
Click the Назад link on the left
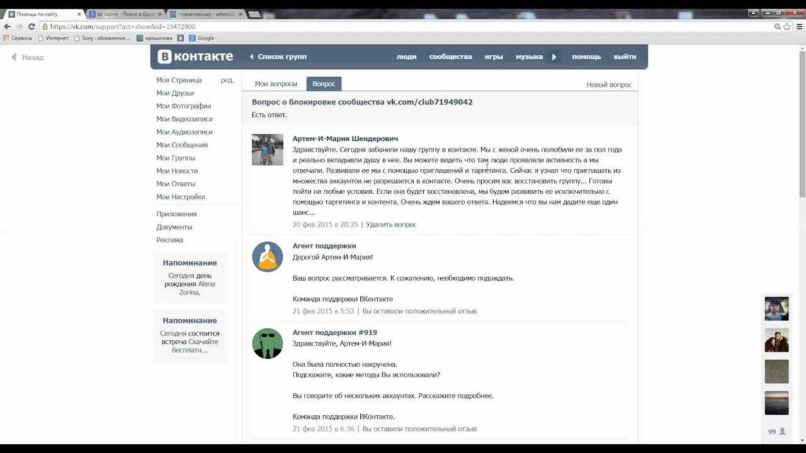27,57
